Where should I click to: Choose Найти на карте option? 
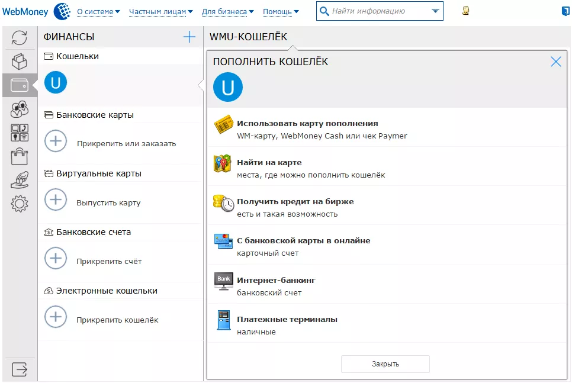pos(387,166)
